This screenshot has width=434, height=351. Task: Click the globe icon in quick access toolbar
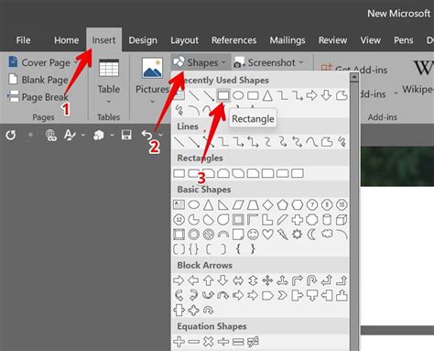pos(50,135)
